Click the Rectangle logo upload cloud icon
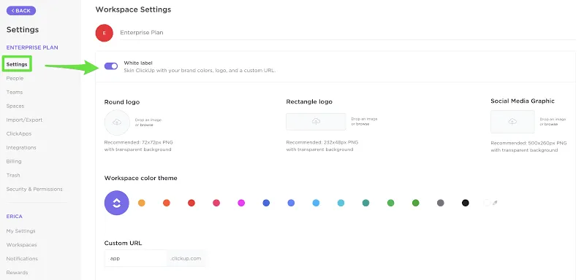Viewport: 584px width, 280px height. click(316, 122)
